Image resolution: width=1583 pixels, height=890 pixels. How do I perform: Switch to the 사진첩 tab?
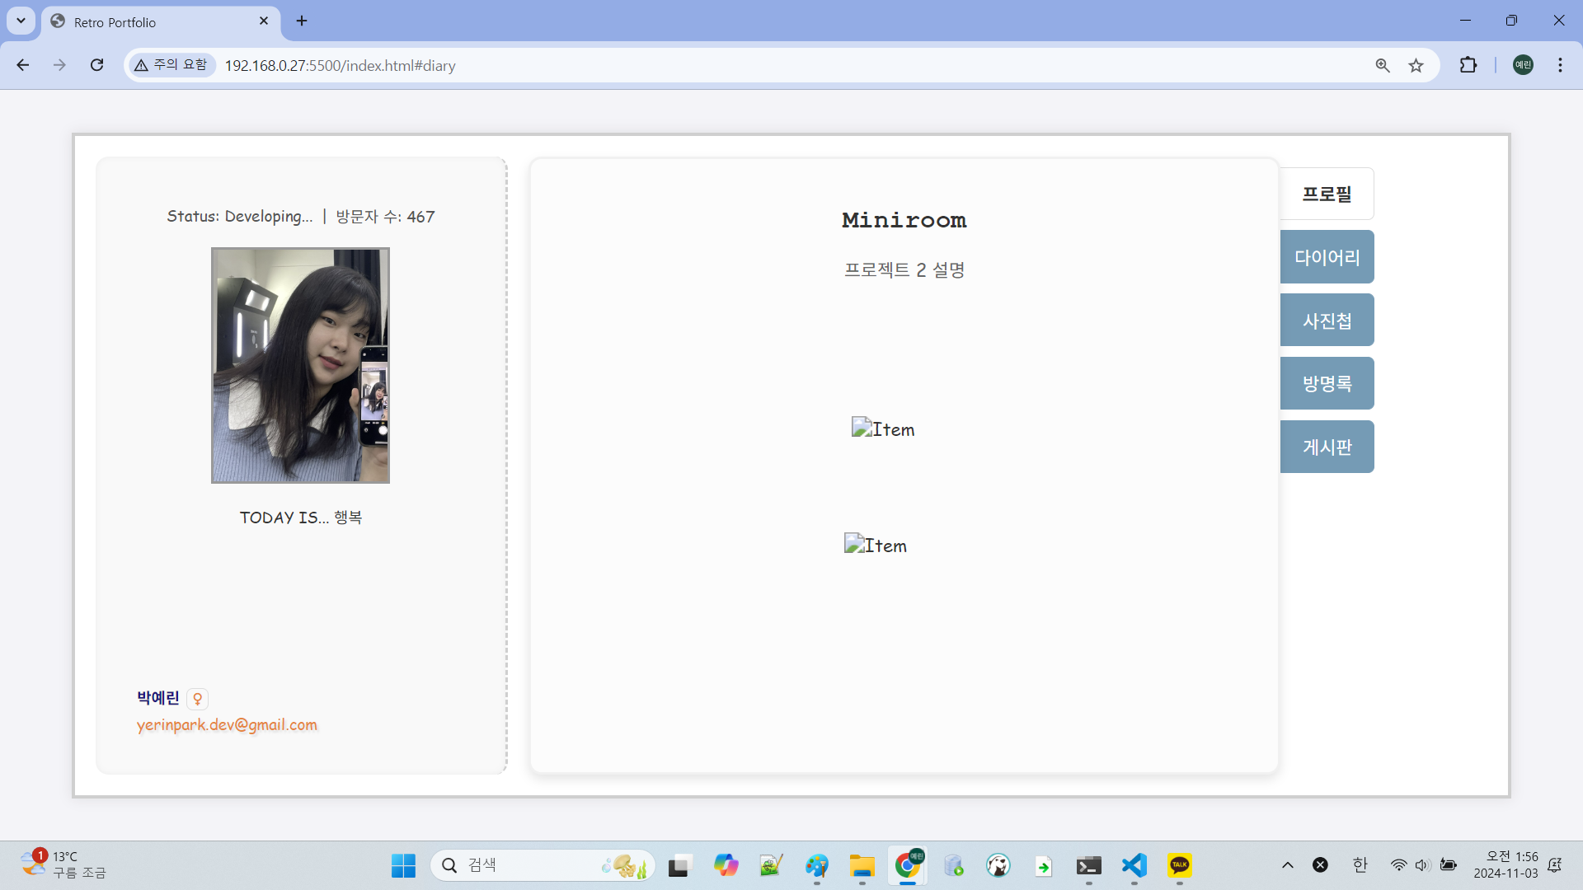1327,321
